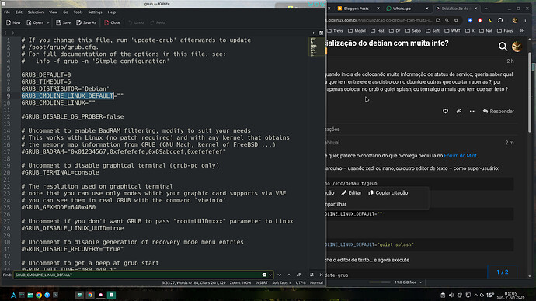Open the browser three-dot menu
Image resolution: width=536 pixels, height=301 pixels.
click(525, 20)
